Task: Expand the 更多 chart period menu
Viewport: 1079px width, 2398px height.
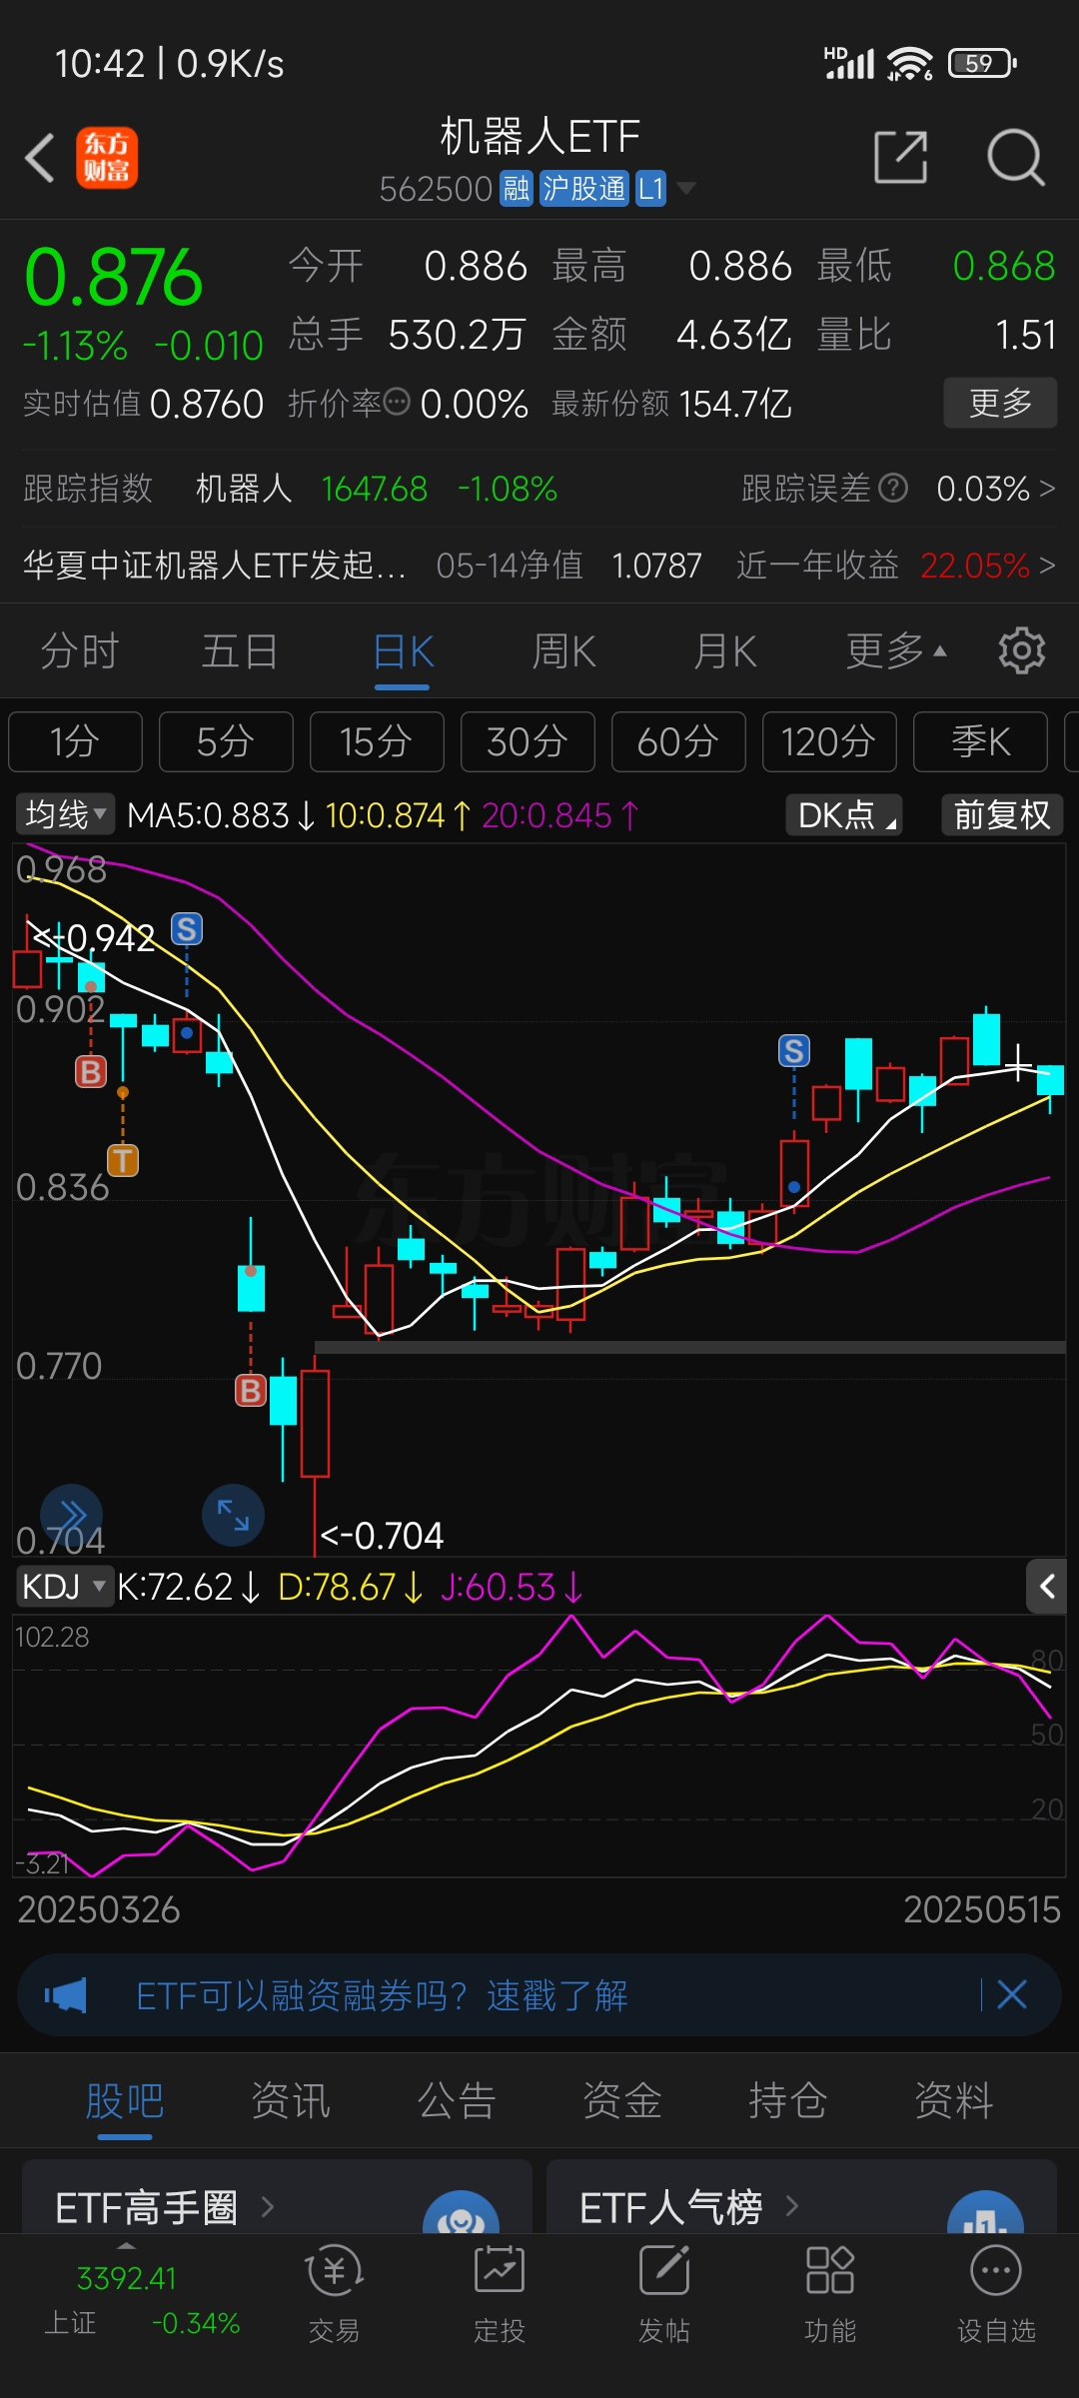Action: click(895, 651)
